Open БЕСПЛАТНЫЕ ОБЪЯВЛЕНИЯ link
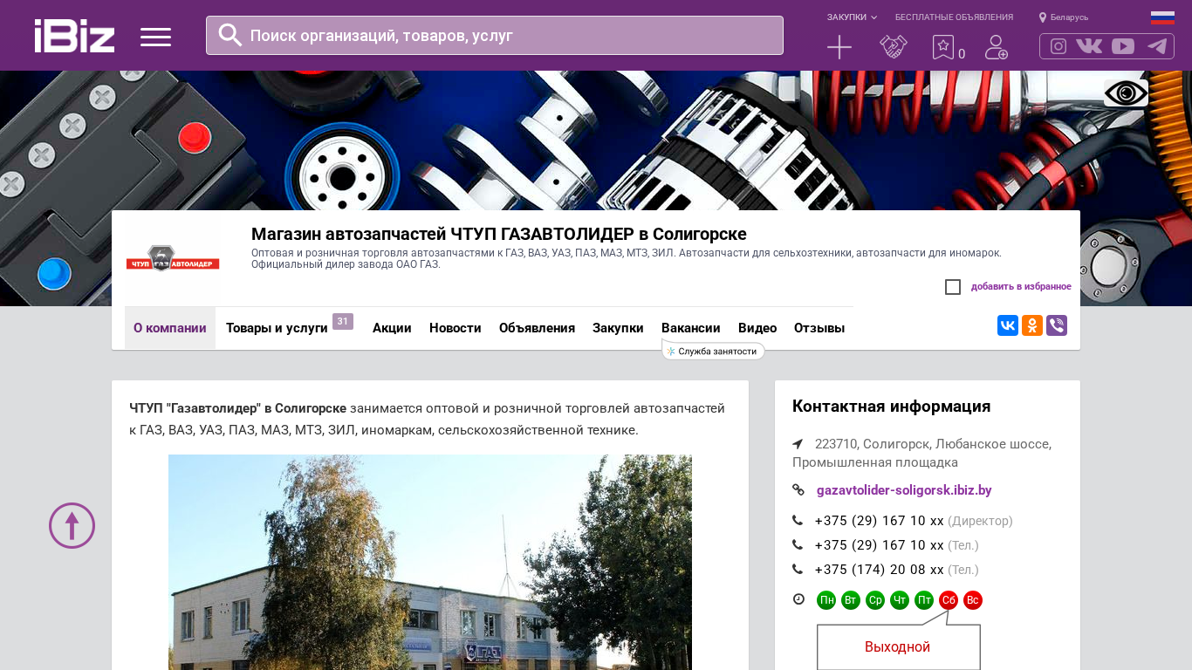 click(x=954, y=17)
